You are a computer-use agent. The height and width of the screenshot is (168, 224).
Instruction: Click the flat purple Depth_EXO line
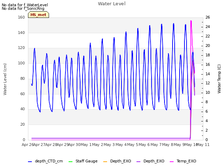pos(111,138)
